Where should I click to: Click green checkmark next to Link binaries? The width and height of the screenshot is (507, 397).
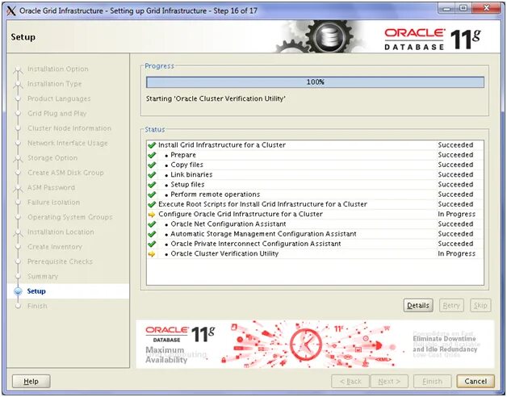[x=152, y=174]
